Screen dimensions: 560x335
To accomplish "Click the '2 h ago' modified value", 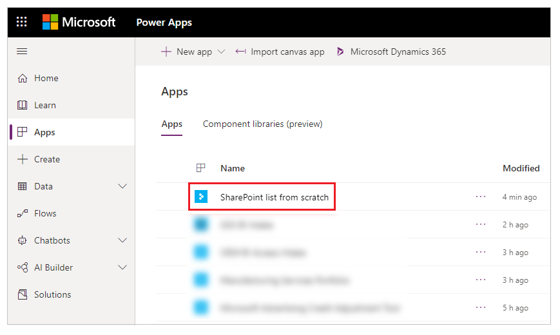I will coord(516,225).
